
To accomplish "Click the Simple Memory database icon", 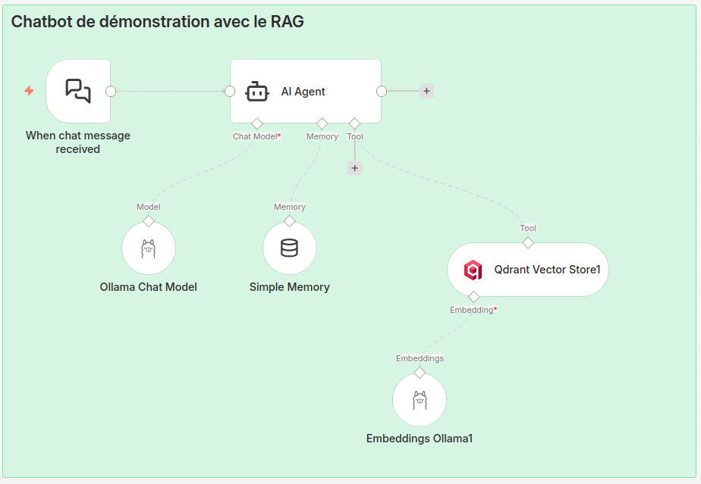I will tap(289, 248).
